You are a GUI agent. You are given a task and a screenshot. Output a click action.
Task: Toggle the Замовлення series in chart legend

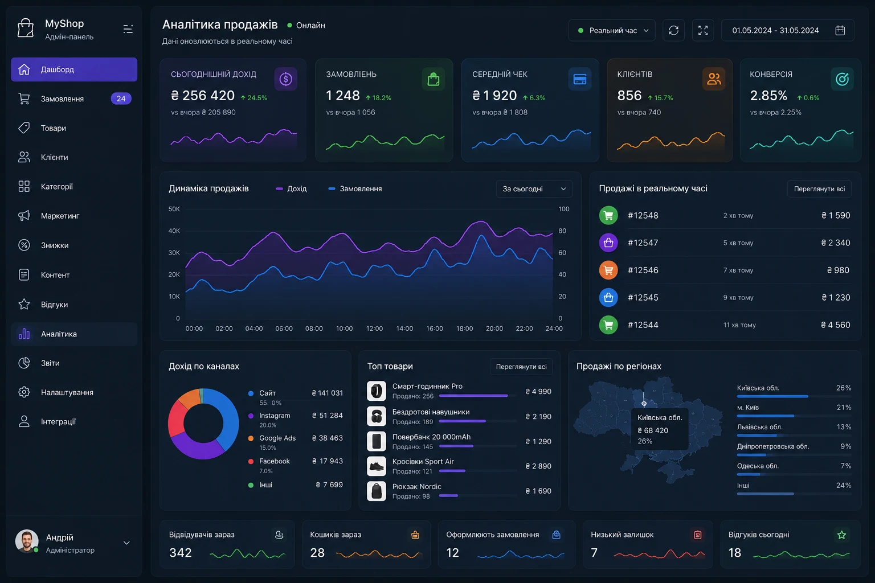click(355, 188)
